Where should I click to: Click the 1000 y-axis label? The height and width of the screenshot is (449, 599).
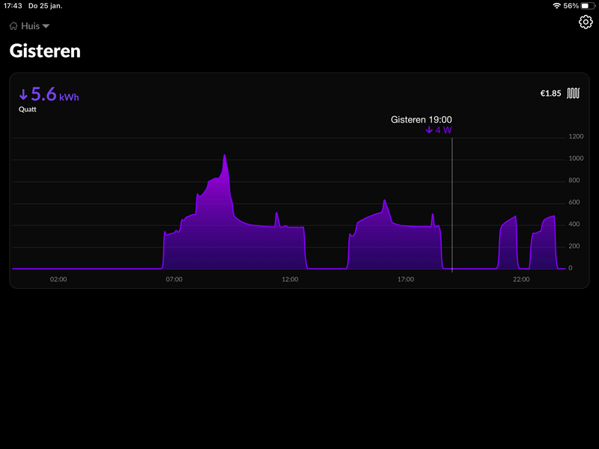pos(576,159)
